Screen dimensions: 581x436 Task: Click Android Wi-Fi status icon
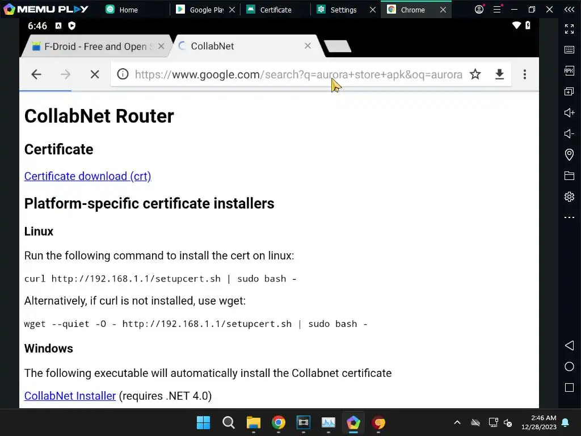tap(516, 25)
